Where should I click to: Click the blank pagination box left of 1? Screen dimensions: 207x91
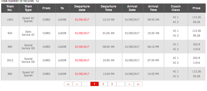(86, 84)
